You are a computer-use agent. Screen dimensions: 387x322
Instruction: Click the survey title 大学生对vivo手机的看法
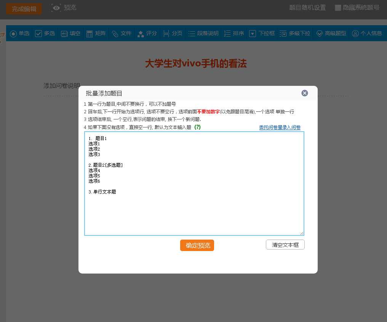click(196, 63)
